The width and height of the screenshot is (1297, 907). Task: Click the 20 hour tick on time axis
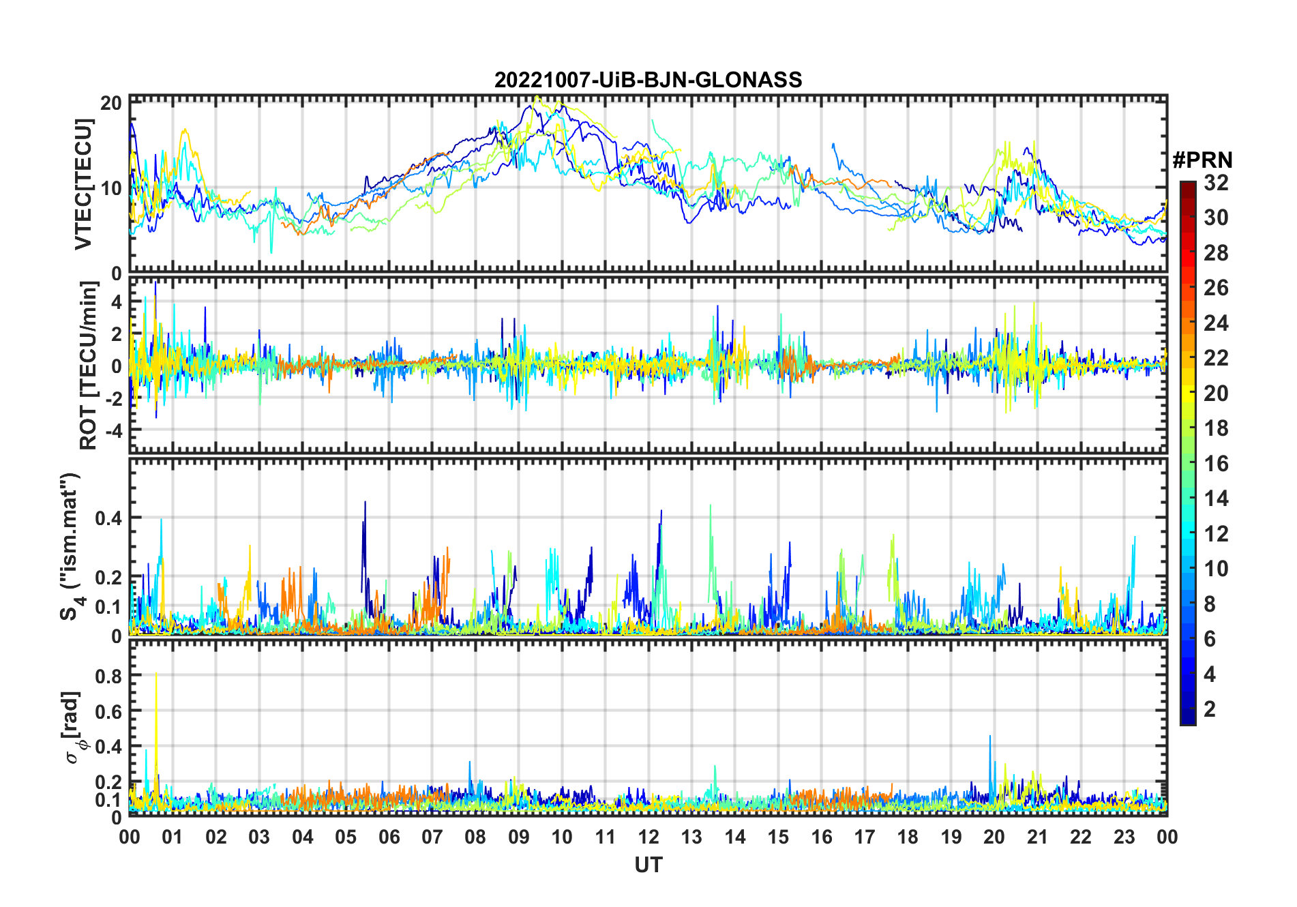[x=994, y=837]
